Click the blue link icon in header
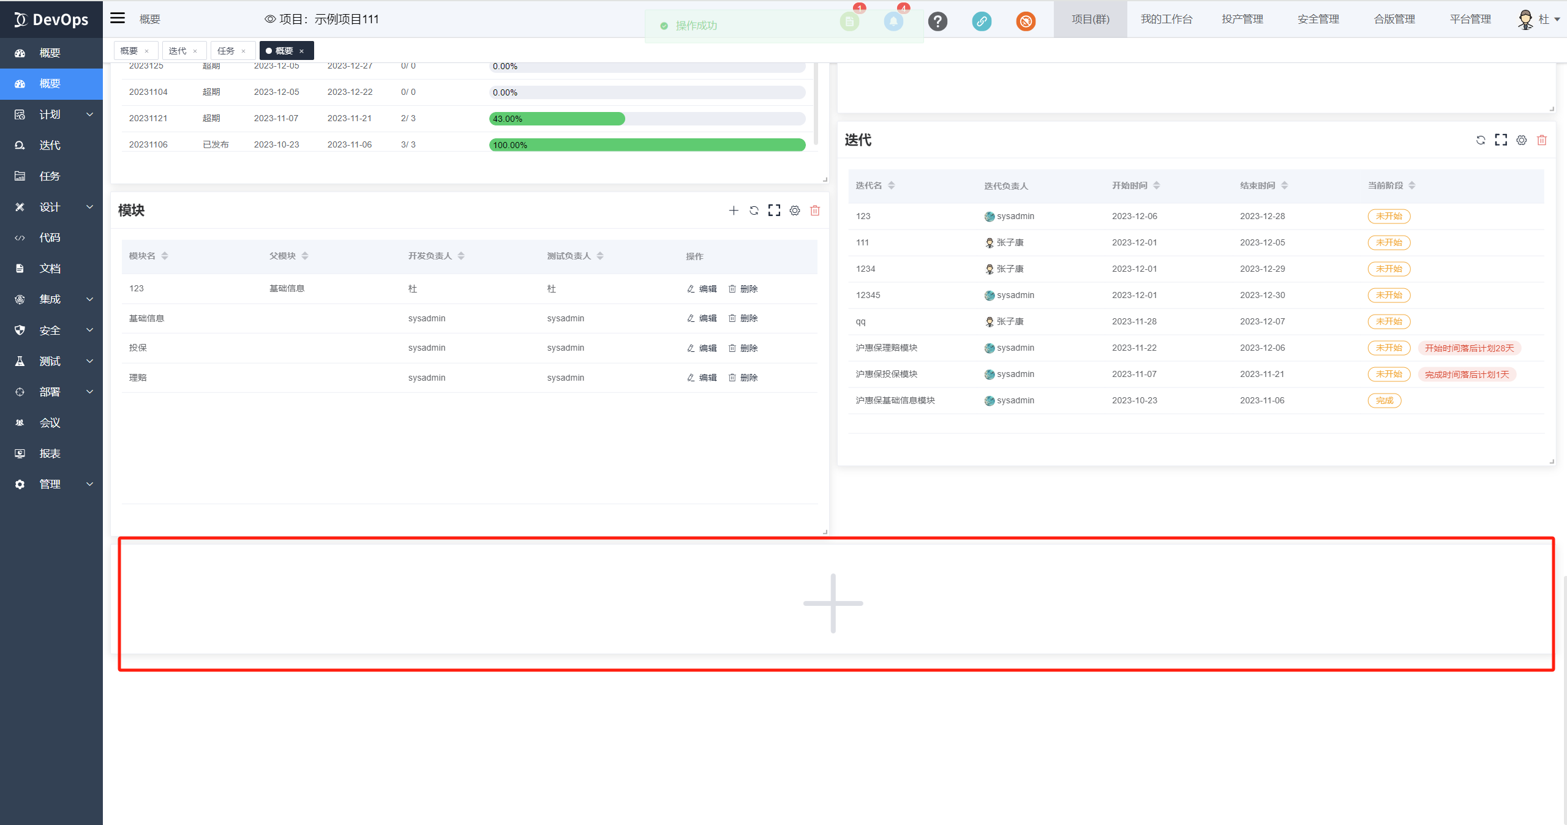 tap(981, 21)
